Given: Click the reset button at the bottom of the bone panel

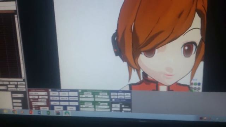Looking at the screenshot, I should [71, 108].
